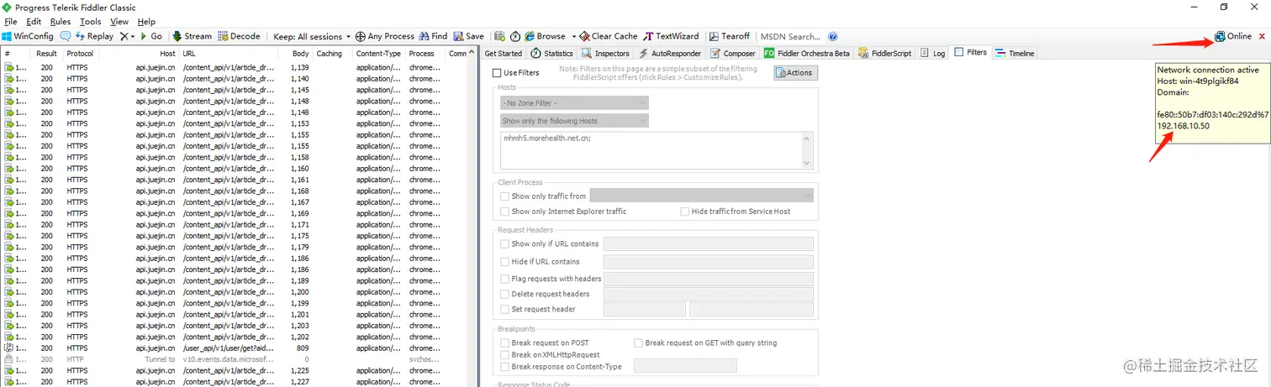Check Flag requests with headers

tap(504, 279)
